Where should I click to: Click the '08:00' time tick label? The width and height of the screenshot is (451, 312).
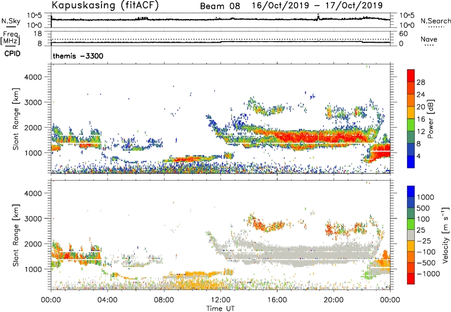pos(164,300)
